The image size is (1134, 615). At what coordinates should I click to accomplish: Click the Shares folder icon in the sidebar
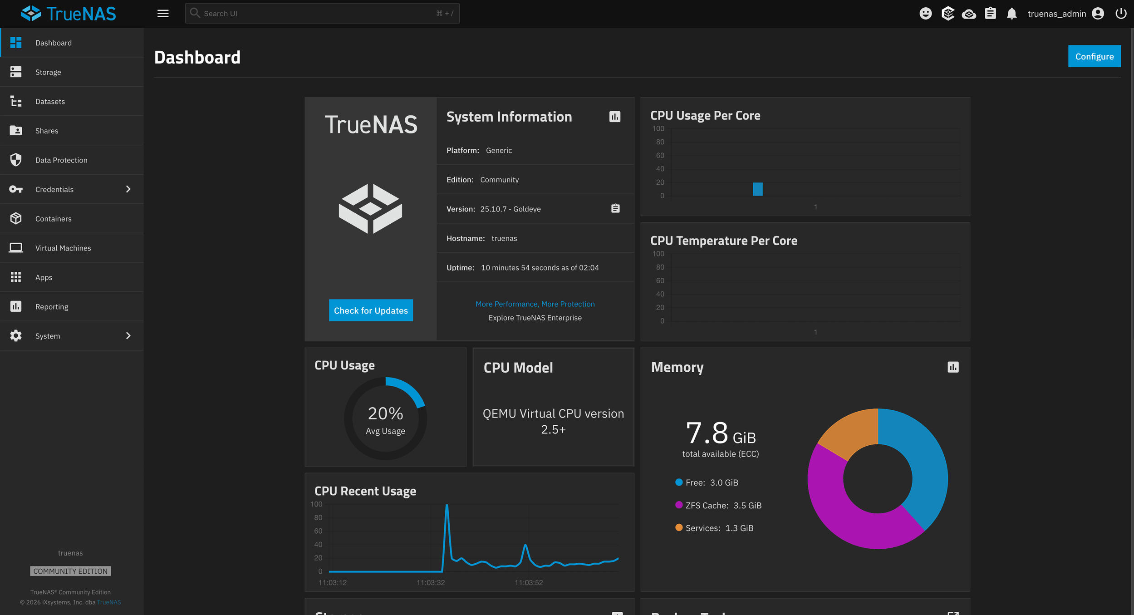point(16,131)
